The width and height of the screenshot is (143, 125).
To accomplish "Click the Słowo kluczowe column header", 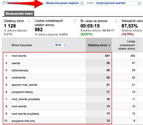I will [22, 45].
